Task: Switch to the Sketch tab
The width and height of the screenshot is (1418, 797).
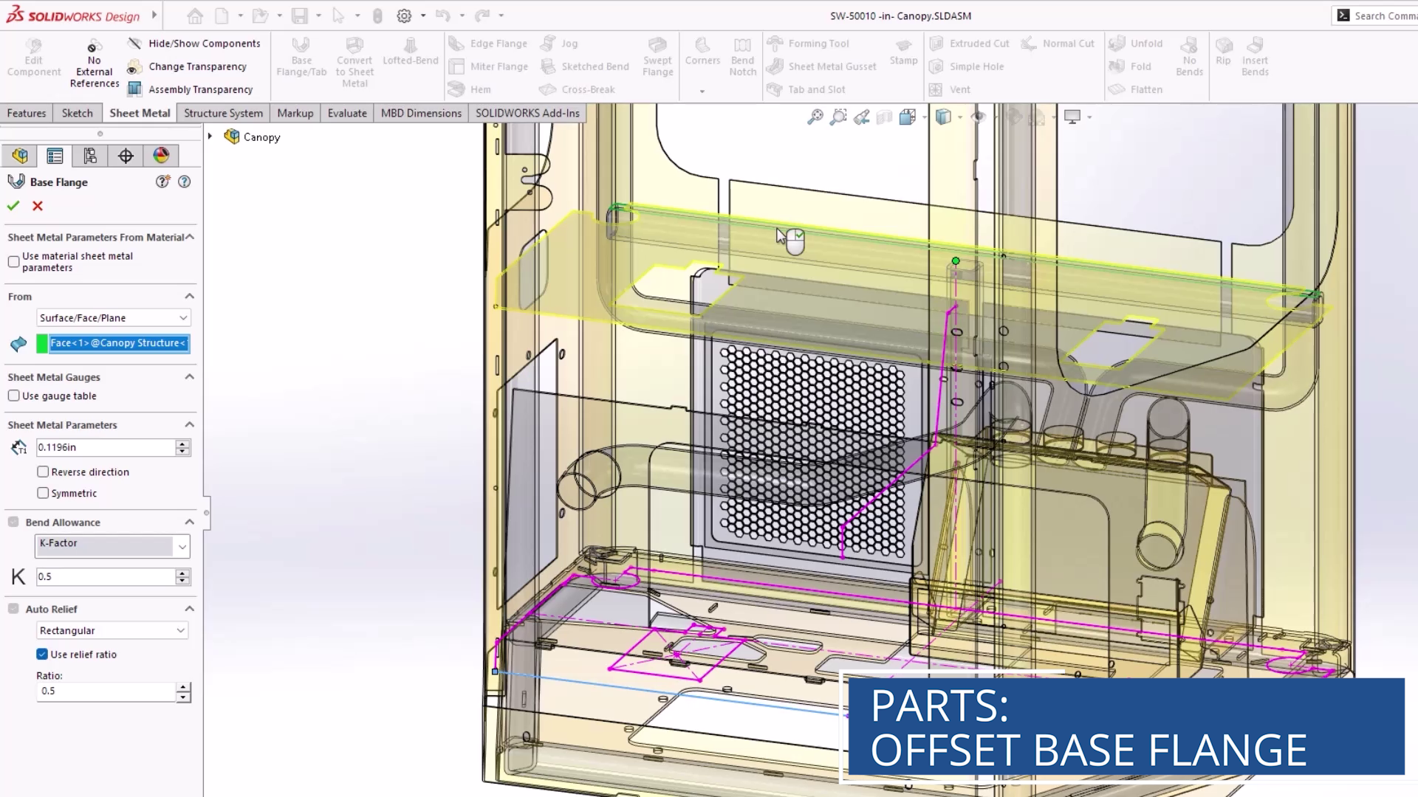Action: (x=77, y=113)
